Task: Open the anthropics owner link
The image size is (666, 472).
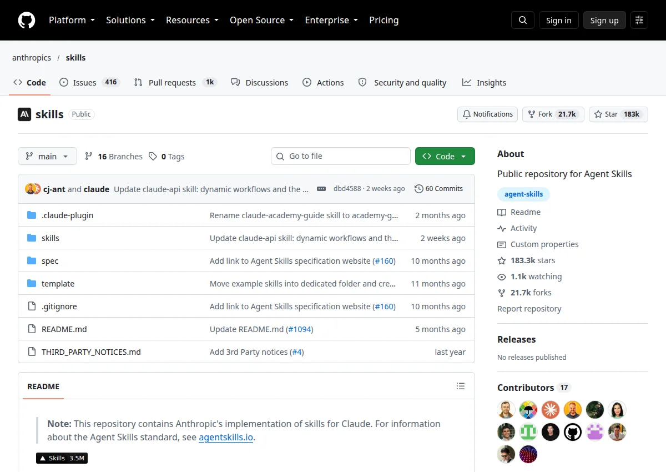Action: (32, 58)
